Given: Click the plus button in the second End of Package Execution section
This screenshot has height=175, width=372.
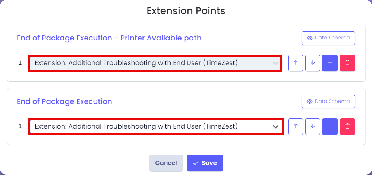Looking at the screenshot, I should [330, 127].
